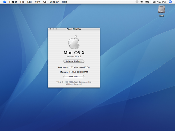Open the Edit menu
175x131 pixels.
[29, 2]
